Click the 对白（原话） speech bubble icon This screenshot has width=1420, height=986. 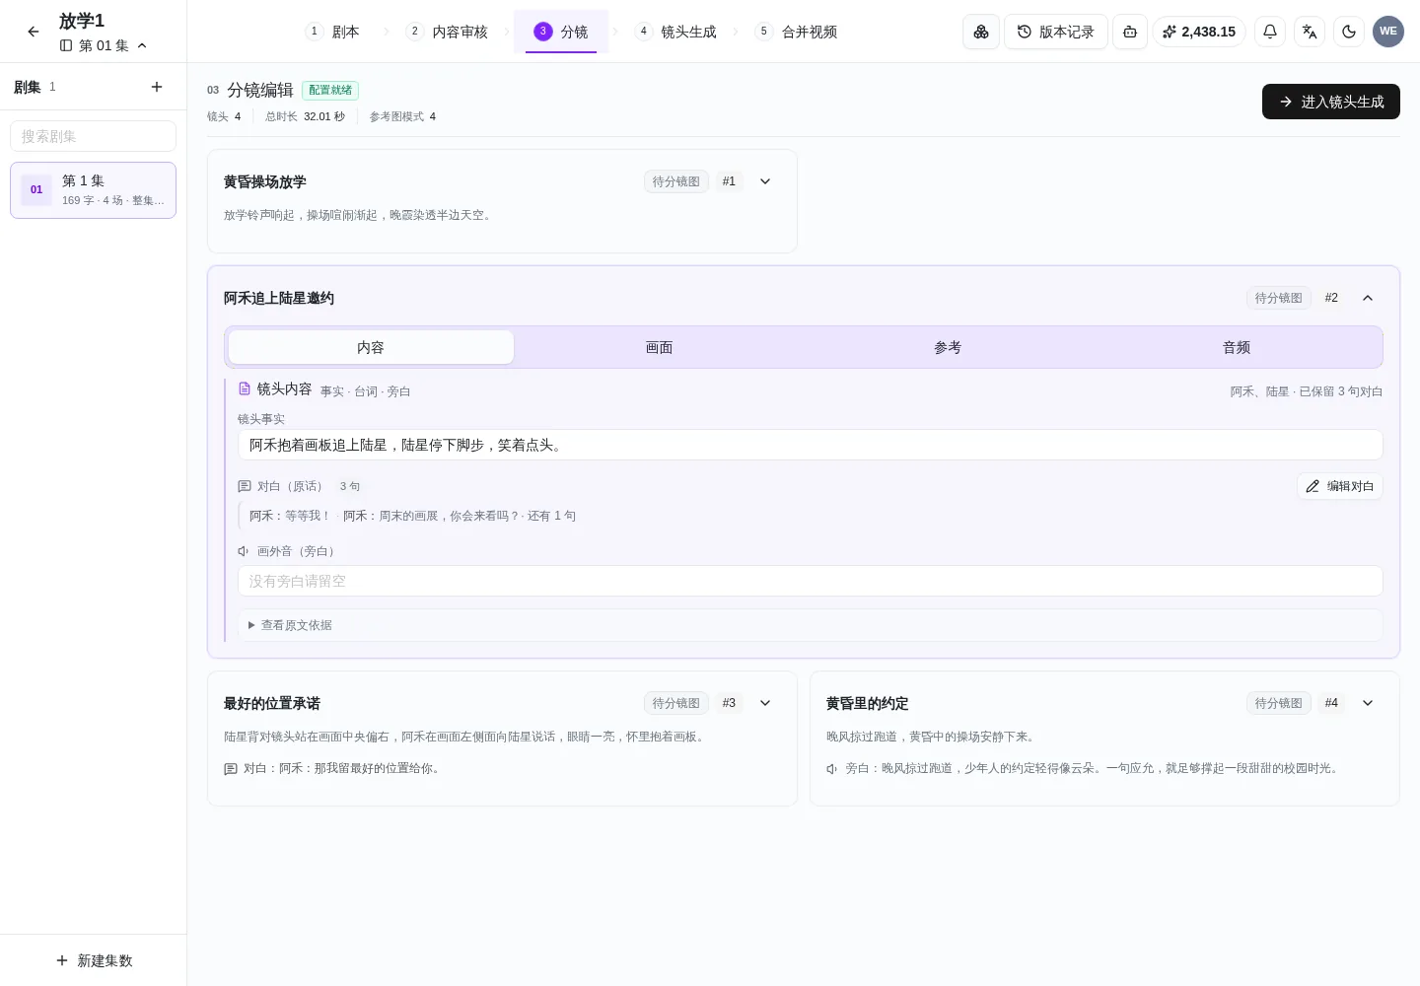245,486
